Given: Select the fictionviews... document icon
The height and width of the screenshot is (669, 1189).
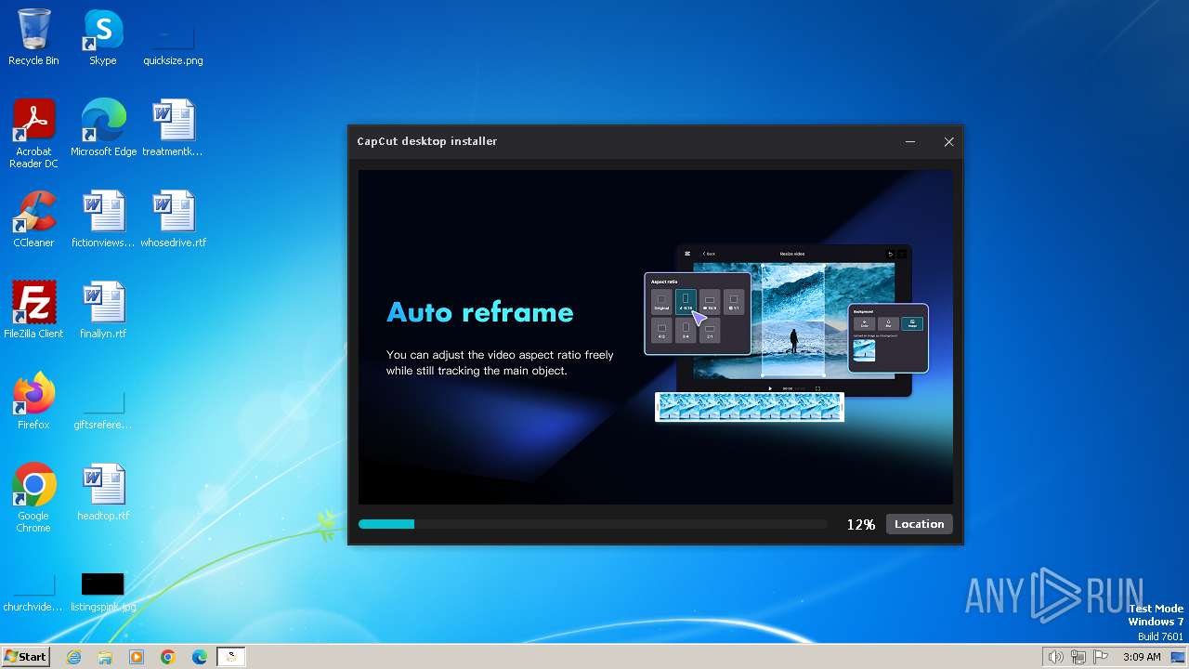Looking at the screenshot, I should pyautogui.click(x=103, y=220).
